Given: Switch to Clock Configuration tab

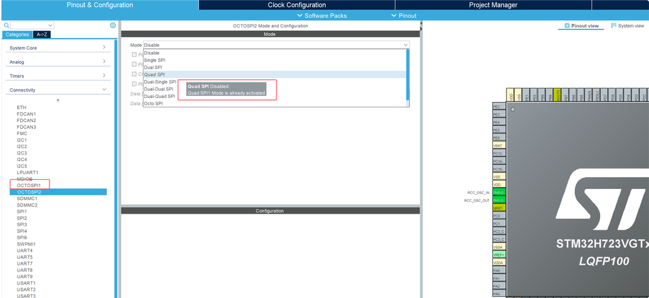Looking at the screenshot, I should tap(297, 5).
